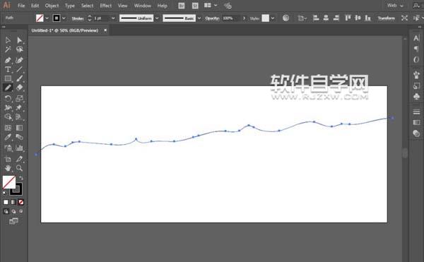Open the Select menu

[x=87, y=6]
